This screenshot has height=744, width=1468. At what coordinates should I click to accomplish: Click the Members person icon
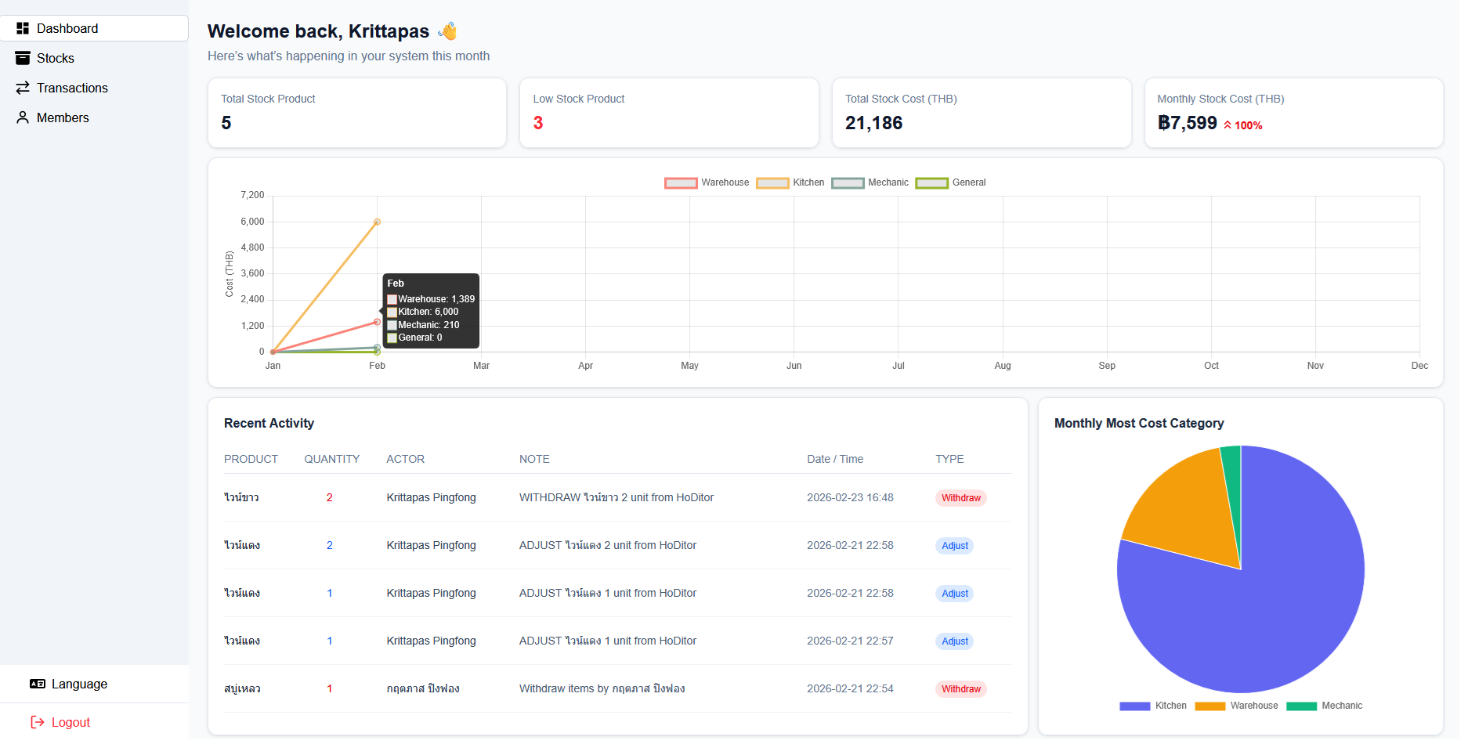23,117
